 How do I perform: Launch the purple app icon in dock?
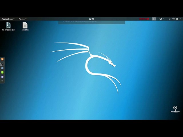(x=2, y=77)
